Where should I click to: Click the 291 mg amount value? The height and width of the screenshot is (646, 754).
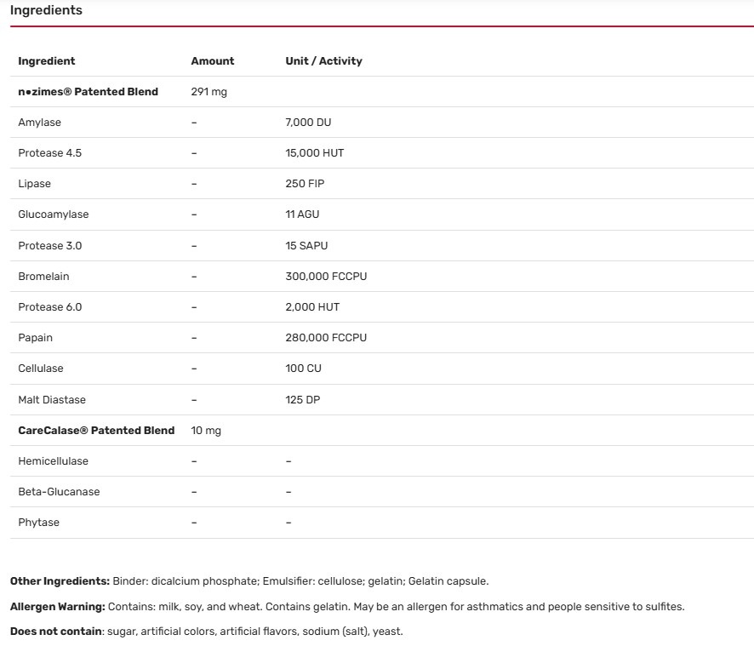[208, 92]
